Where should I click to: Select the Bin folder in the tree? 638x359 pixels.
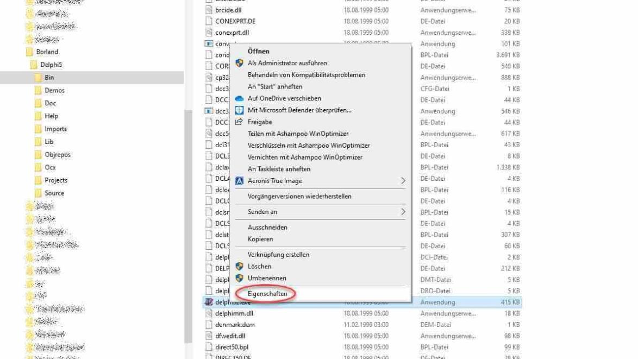49,77
